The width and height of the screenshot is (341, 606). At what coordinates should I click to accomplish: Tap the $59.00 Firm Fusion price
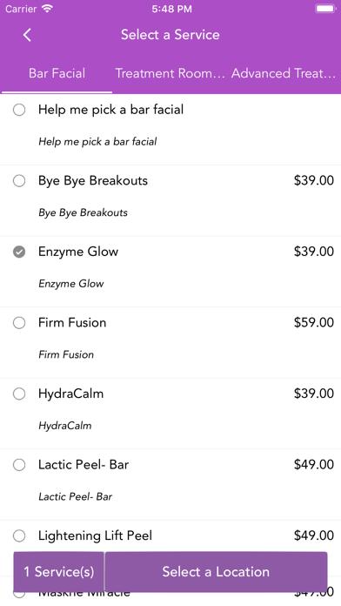coord(313,322)
